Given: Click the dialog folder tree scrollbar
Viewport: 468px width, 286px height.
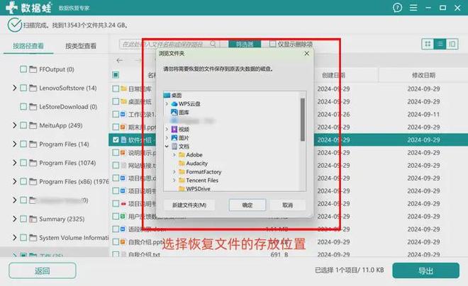Looking at the screenshot, I should click(303, 120).
